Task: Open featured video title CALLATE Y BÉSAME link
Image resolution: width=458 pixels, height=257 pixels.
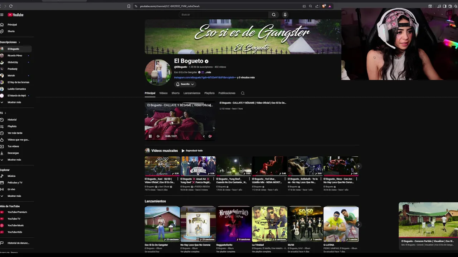Action: pyautogui.click(x=253, y=103)
